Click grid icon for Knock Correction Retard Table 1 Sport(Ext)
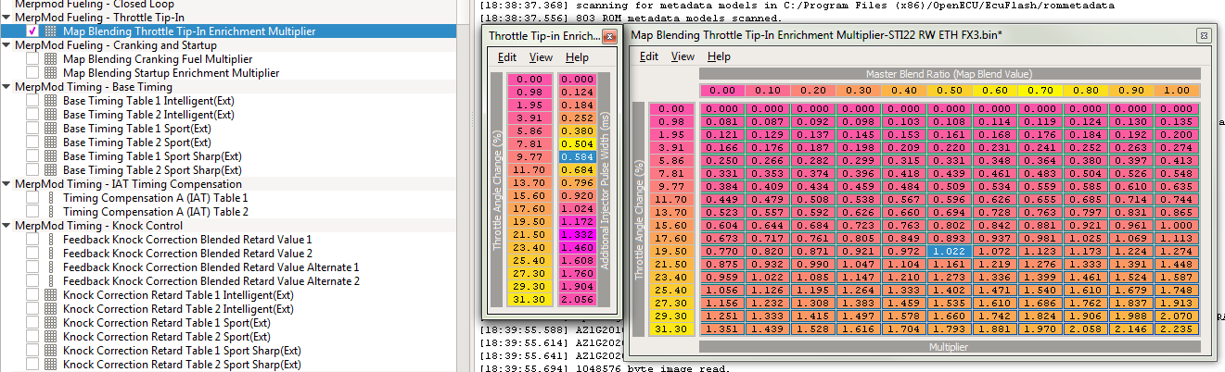Viewport: 1225px width, 372px height. click(x=51, y=323)
